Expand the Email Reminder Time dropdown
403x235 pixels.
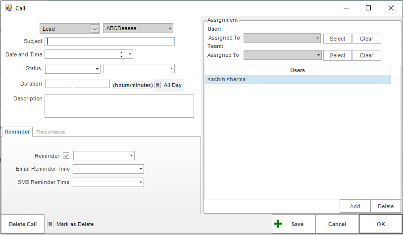tap(141, 169)
